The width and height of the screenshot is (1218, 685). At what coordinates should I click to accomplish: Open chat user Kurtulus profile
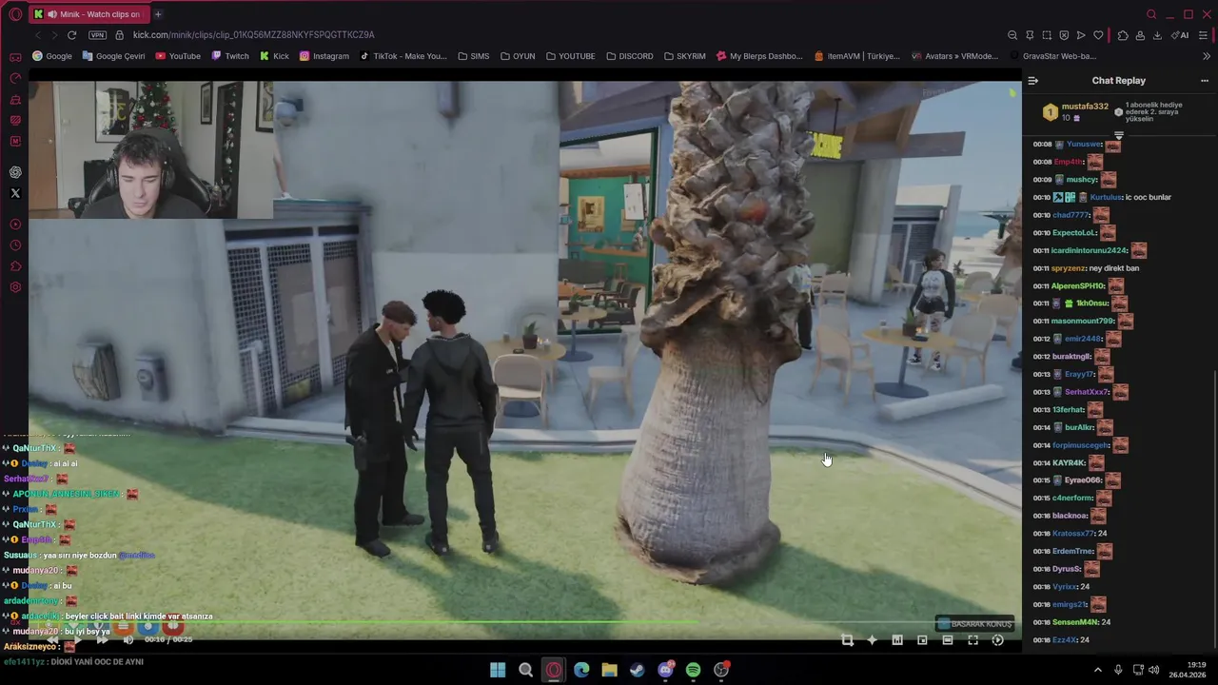1106,197
